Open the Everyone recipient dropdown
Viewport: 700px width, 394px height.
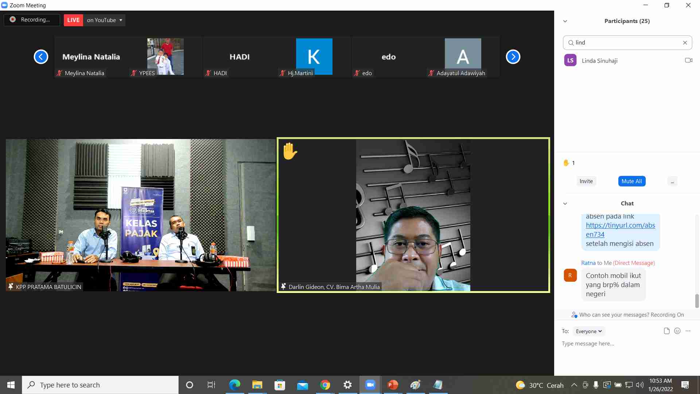(588, 331)
